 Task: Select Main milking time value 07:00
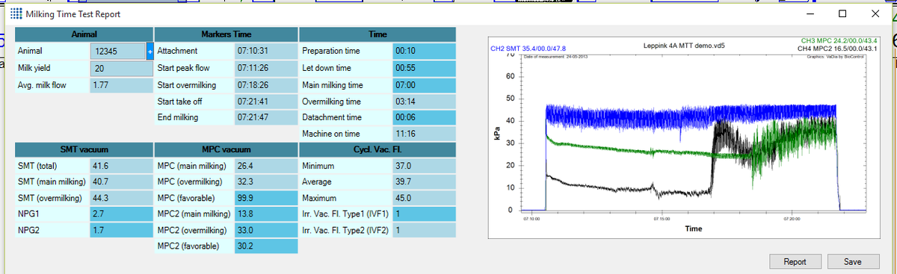click(423, 84)
